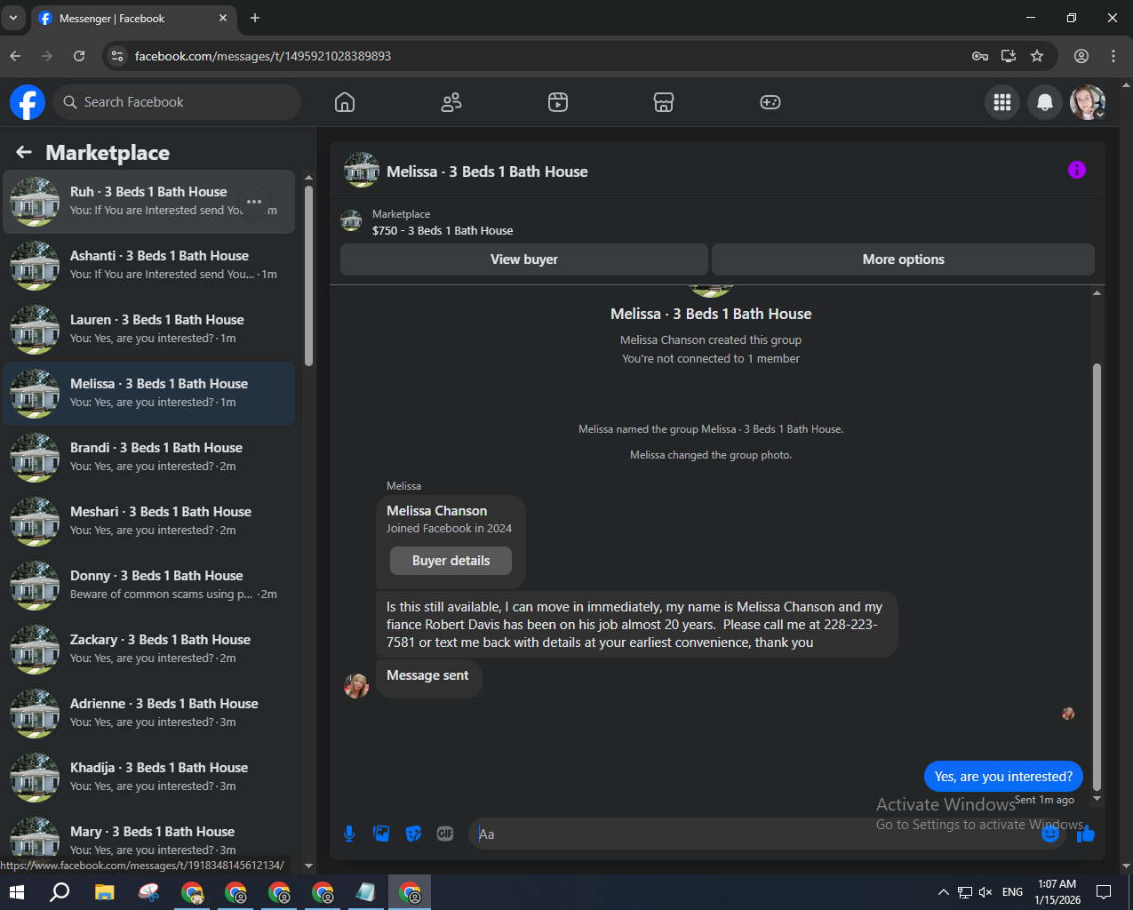Open Donny 3 Beds 1 Bath House chat

point(149,586)
